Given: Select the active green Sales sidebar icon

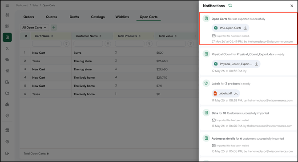Looking at the screenshot, I should (7, 37).
